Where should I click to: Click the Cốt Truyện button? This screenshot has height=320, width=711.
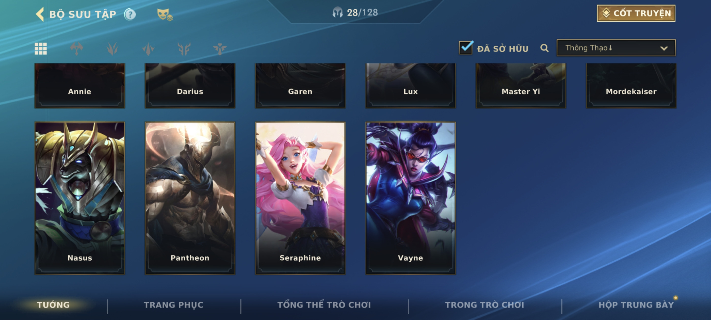click(636, 13)
